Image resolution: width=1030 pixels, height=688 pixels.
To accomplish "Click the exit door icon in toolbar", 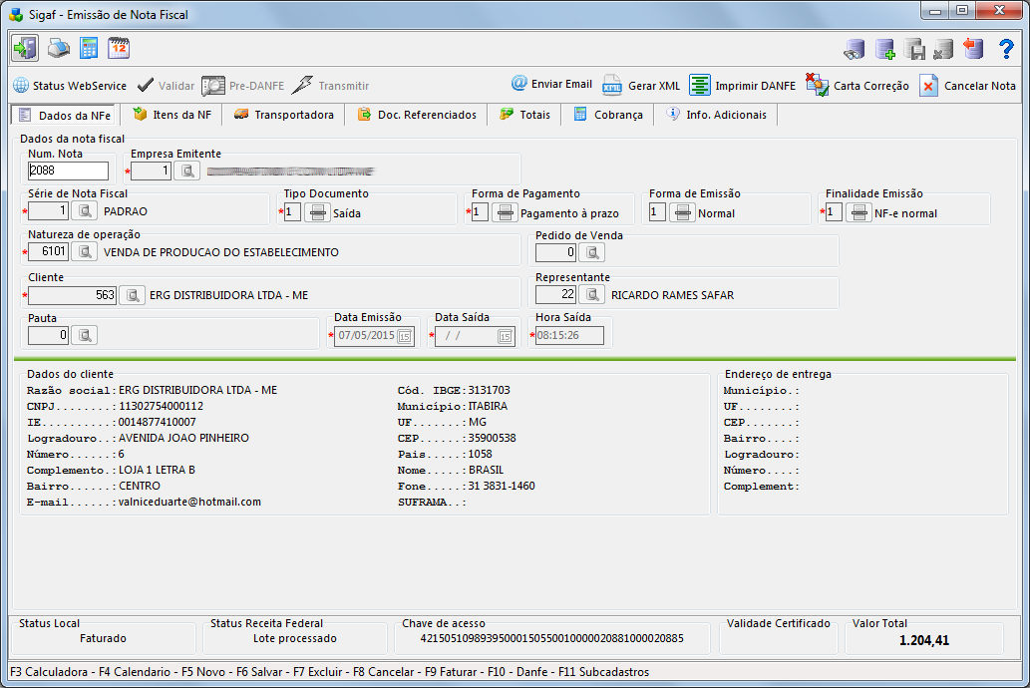I will pyautogui.click(x=25, y=48).
